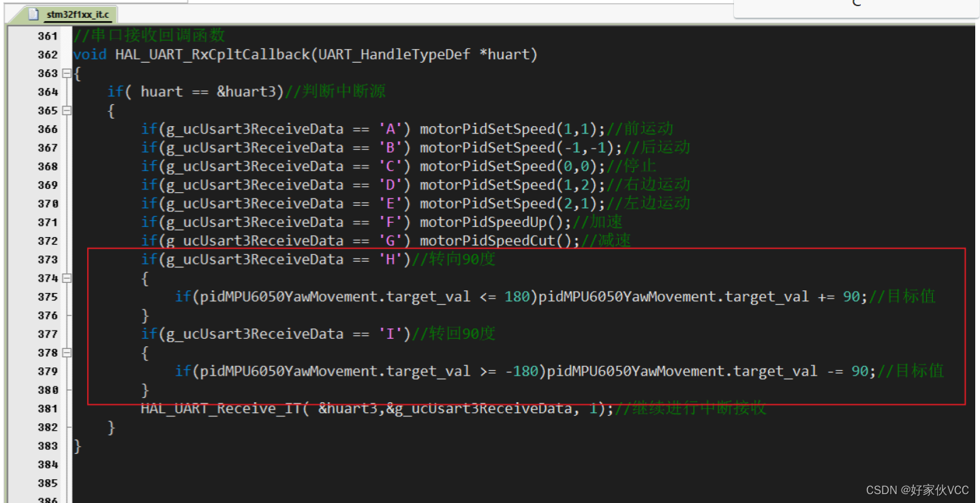Collapse the 'H' block fold at line 374

66,278
